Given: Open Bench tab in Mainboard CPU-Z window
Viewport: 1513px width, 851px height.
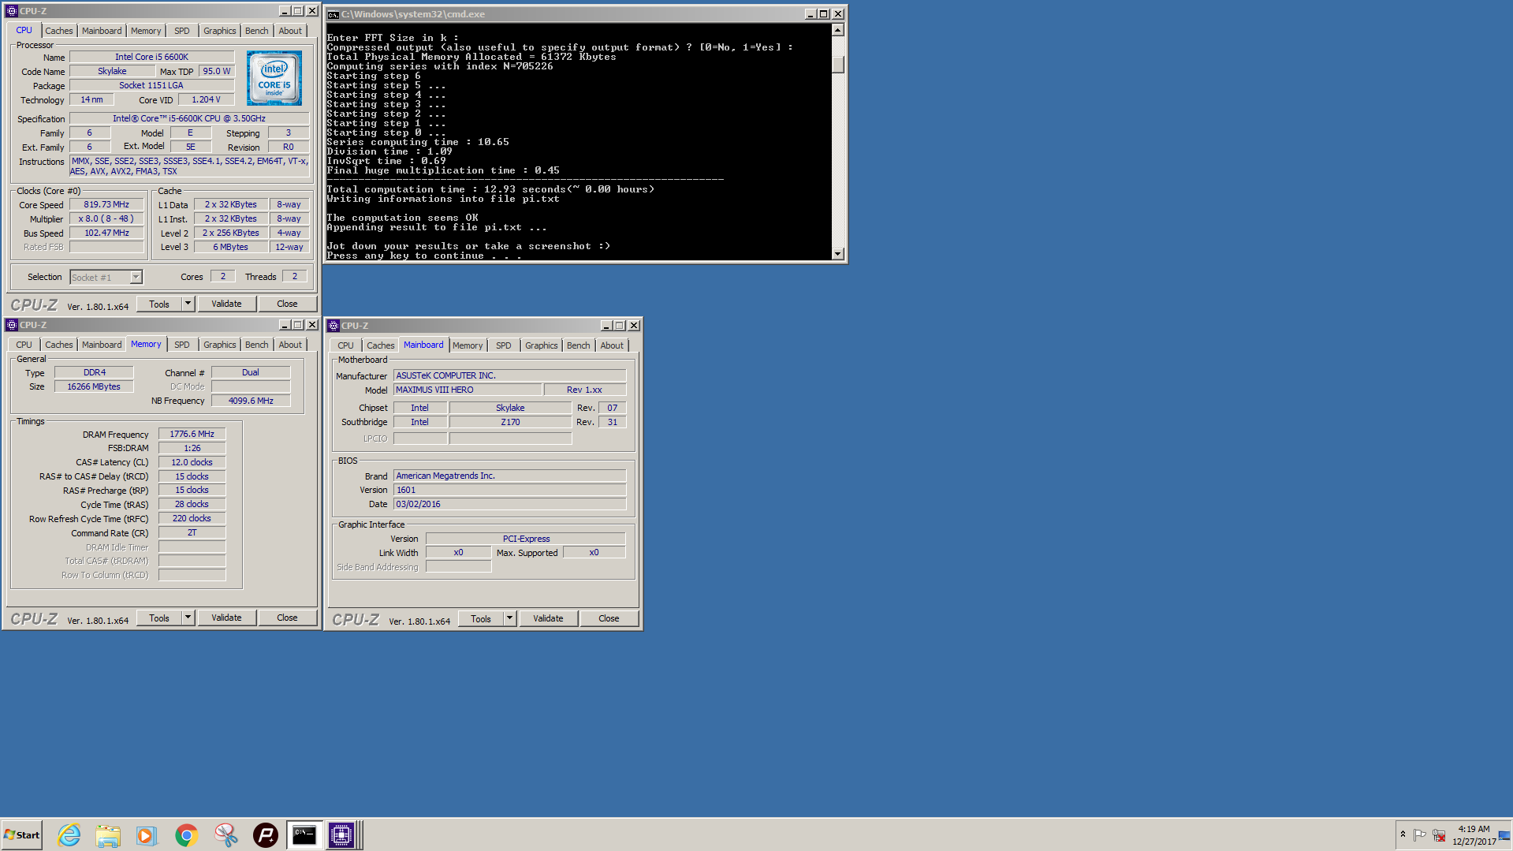Looking at the screenshot, I should pos(579,345).
